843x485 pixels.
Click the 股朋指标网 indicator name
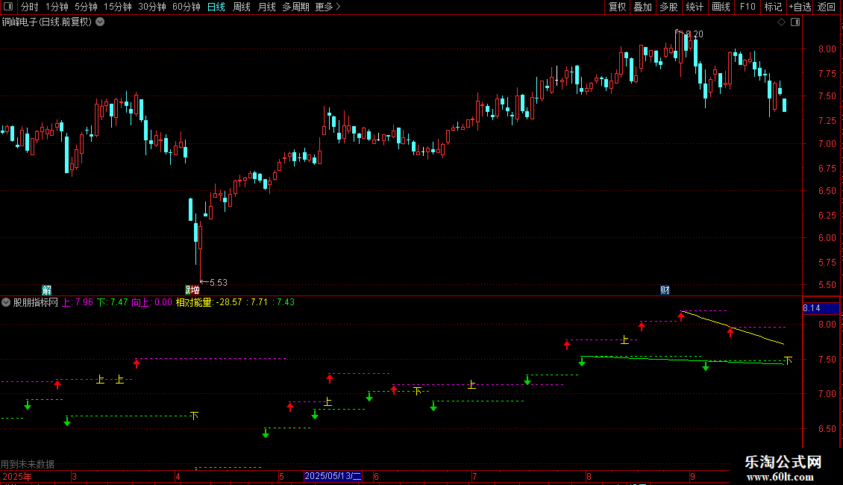click(x=36, y=302)
